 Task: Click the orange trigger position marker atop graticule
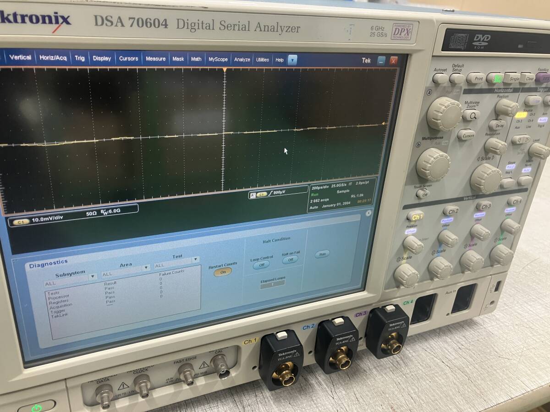point(225,70)
